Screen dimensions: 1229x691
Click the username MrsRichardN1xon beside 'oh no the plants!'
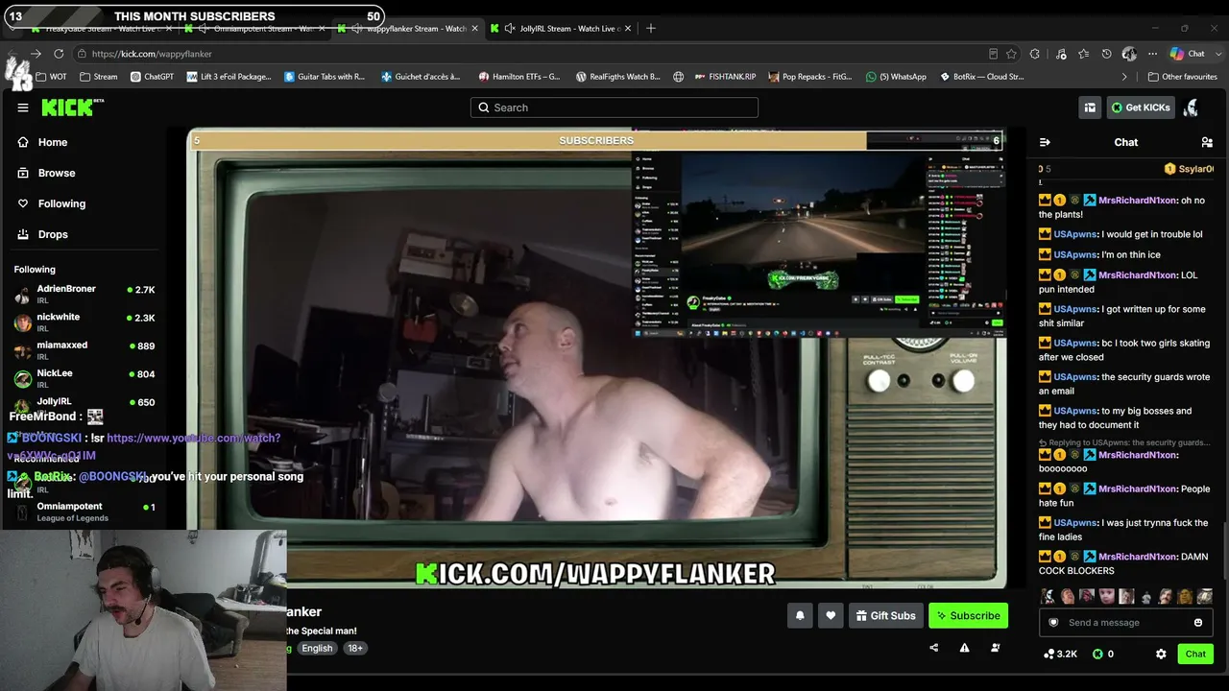click(1138, 201)
